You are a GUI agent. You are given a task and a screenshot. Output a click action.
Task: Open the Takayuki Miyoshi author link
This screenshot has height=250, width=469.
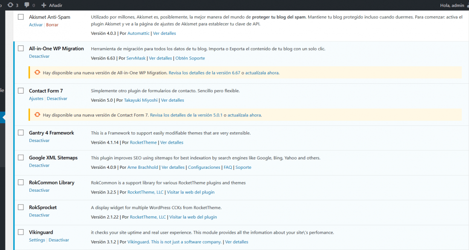(x=141, y=100)
